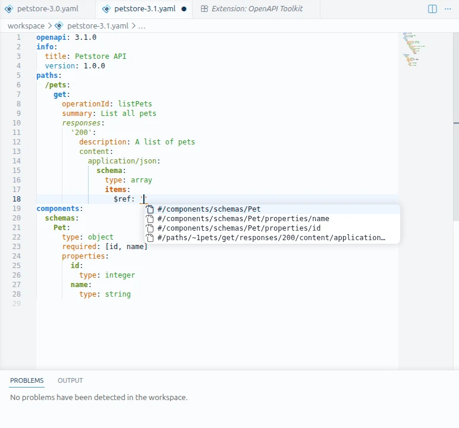This screenshot has width=459, height=428.
Task: Click the 'Pet' schema key
Action: coord(59,228)
